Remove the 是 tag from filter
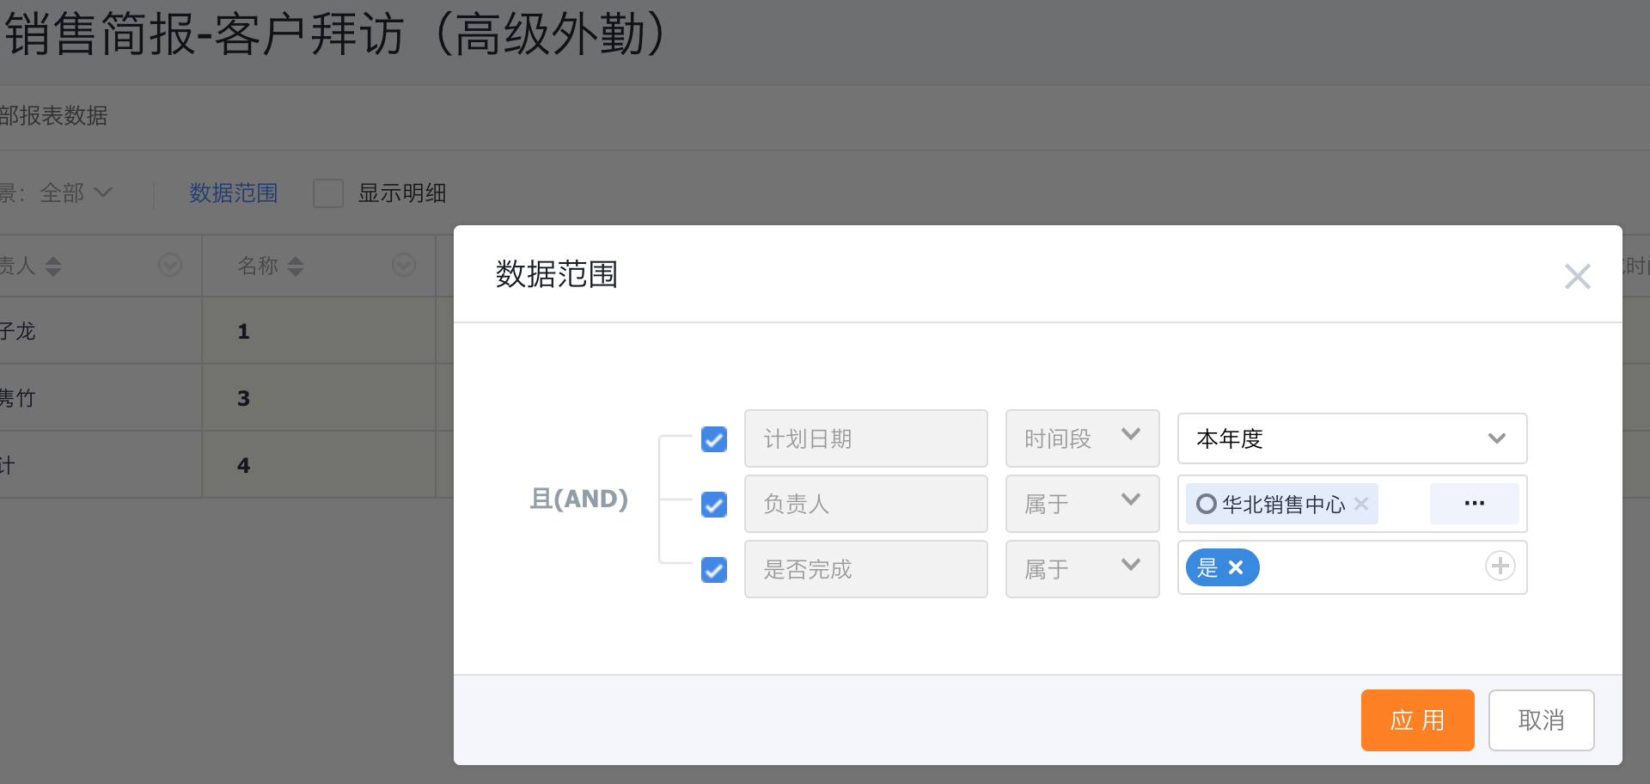This screenshot has width=1650, height=784. point(1236,567)
